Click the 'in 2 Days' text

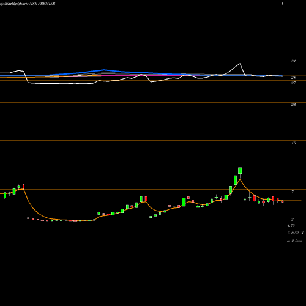[294, 241]
